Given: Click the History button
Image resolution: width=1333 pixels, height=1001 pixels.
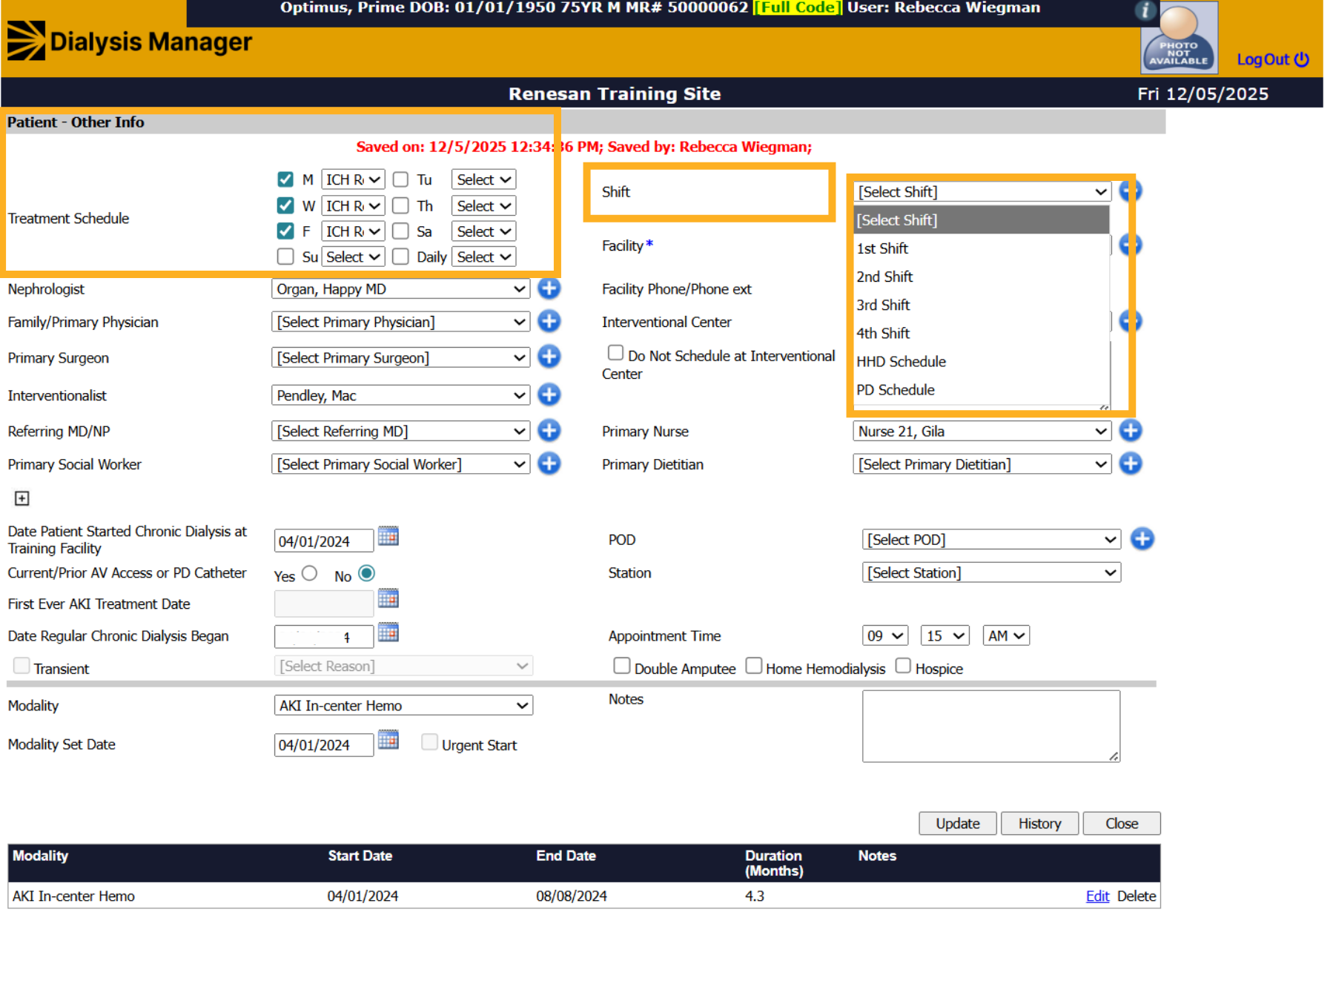Looking at the screenshot, I should click(1039, 823).
